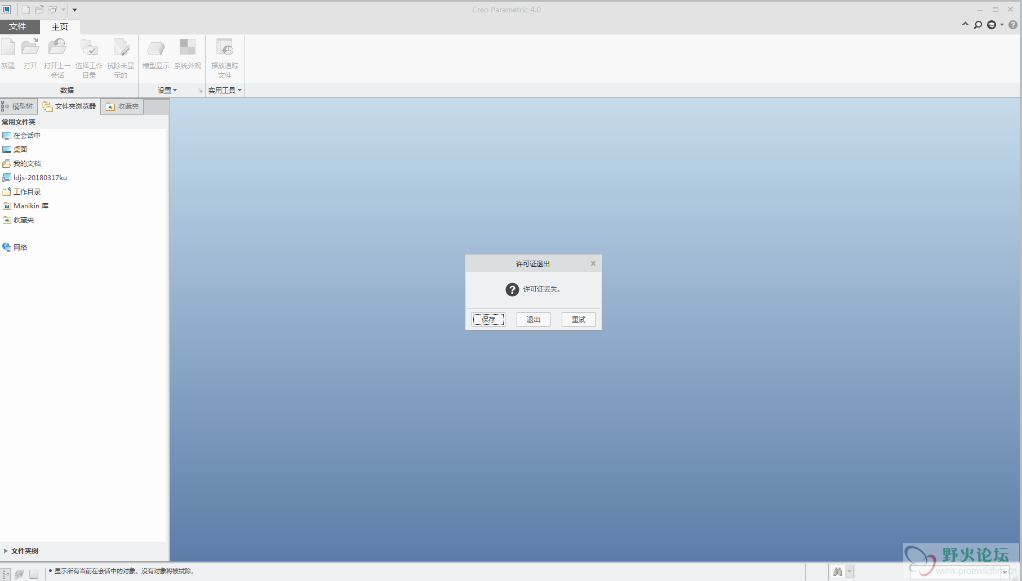Screen dimensions: 1022x581
Task: Switch to 收藏夹 navigator tab
Action: [122, 106]
